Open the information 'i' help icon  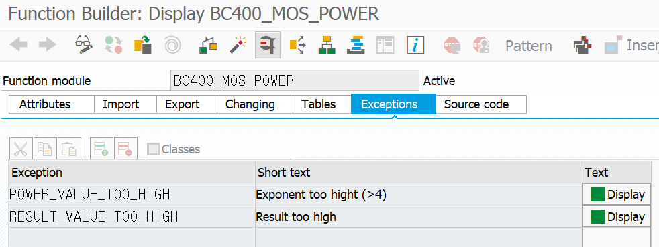click(x=415, y=45)
